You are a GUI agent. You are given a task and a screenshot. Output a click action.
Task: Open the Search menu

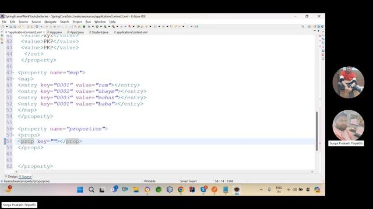point(65,22)
